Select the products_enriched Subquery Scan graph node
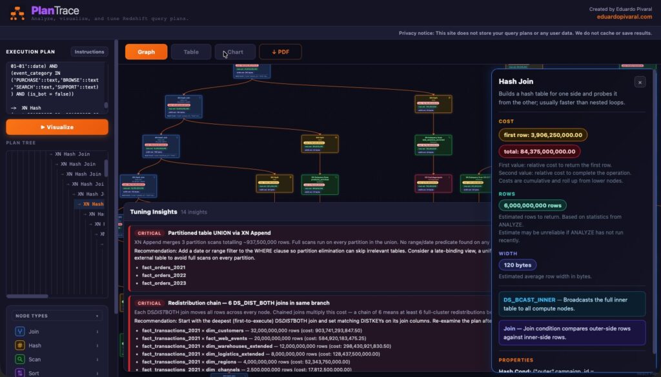Screen dimensions: 661x377 (320, 185)
